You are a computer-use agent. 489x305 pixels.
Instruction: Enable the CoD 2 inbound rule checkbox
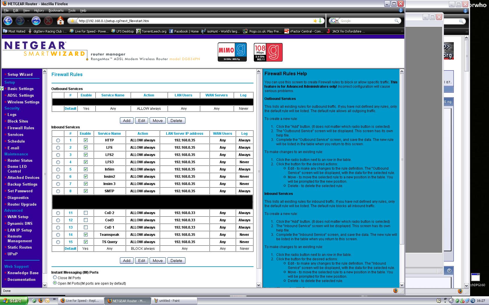tap(86, 213)
